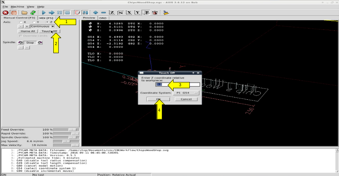Open the View menu
Screen dimensions: 339x176
coord(31,7)
